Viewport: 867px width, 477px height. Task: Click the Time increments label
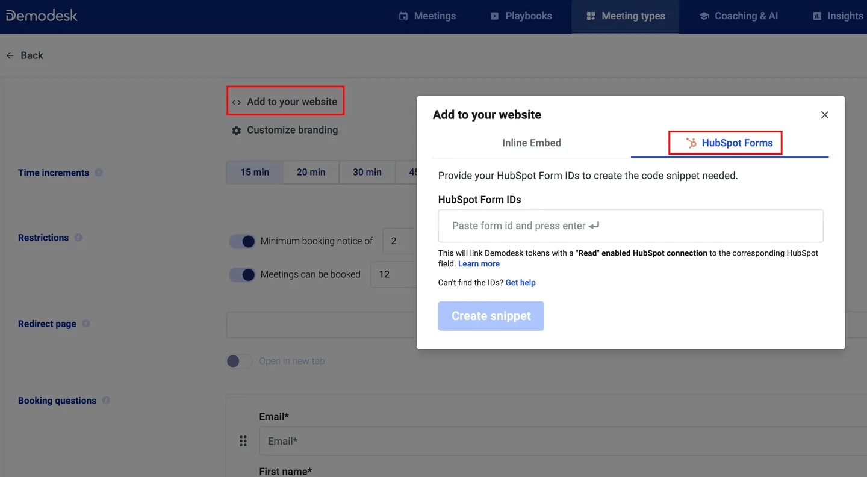click(x=54, y=173)
